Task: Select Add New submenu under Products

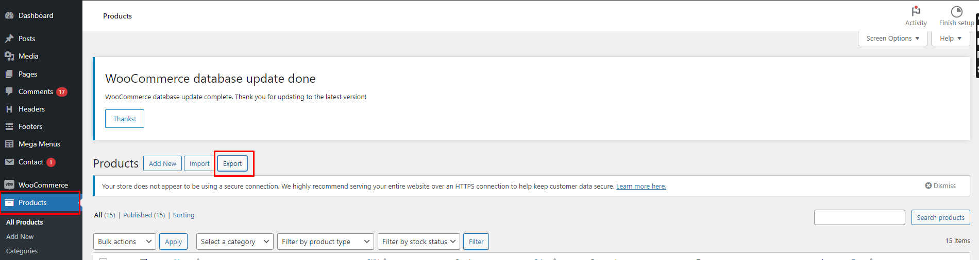Action: tap(20, 236)
